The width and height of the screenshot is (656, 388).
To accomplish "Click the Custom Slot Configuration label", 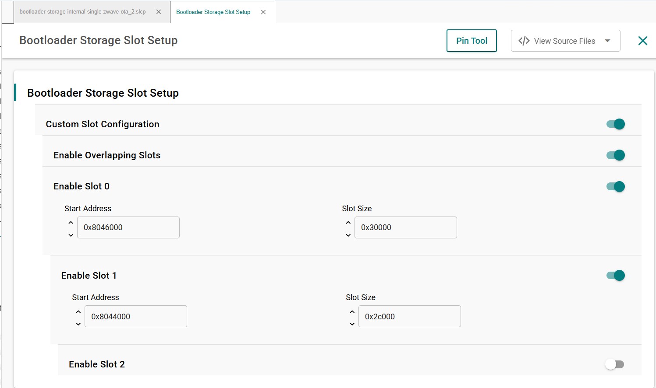I will click(x=103, y=124).
